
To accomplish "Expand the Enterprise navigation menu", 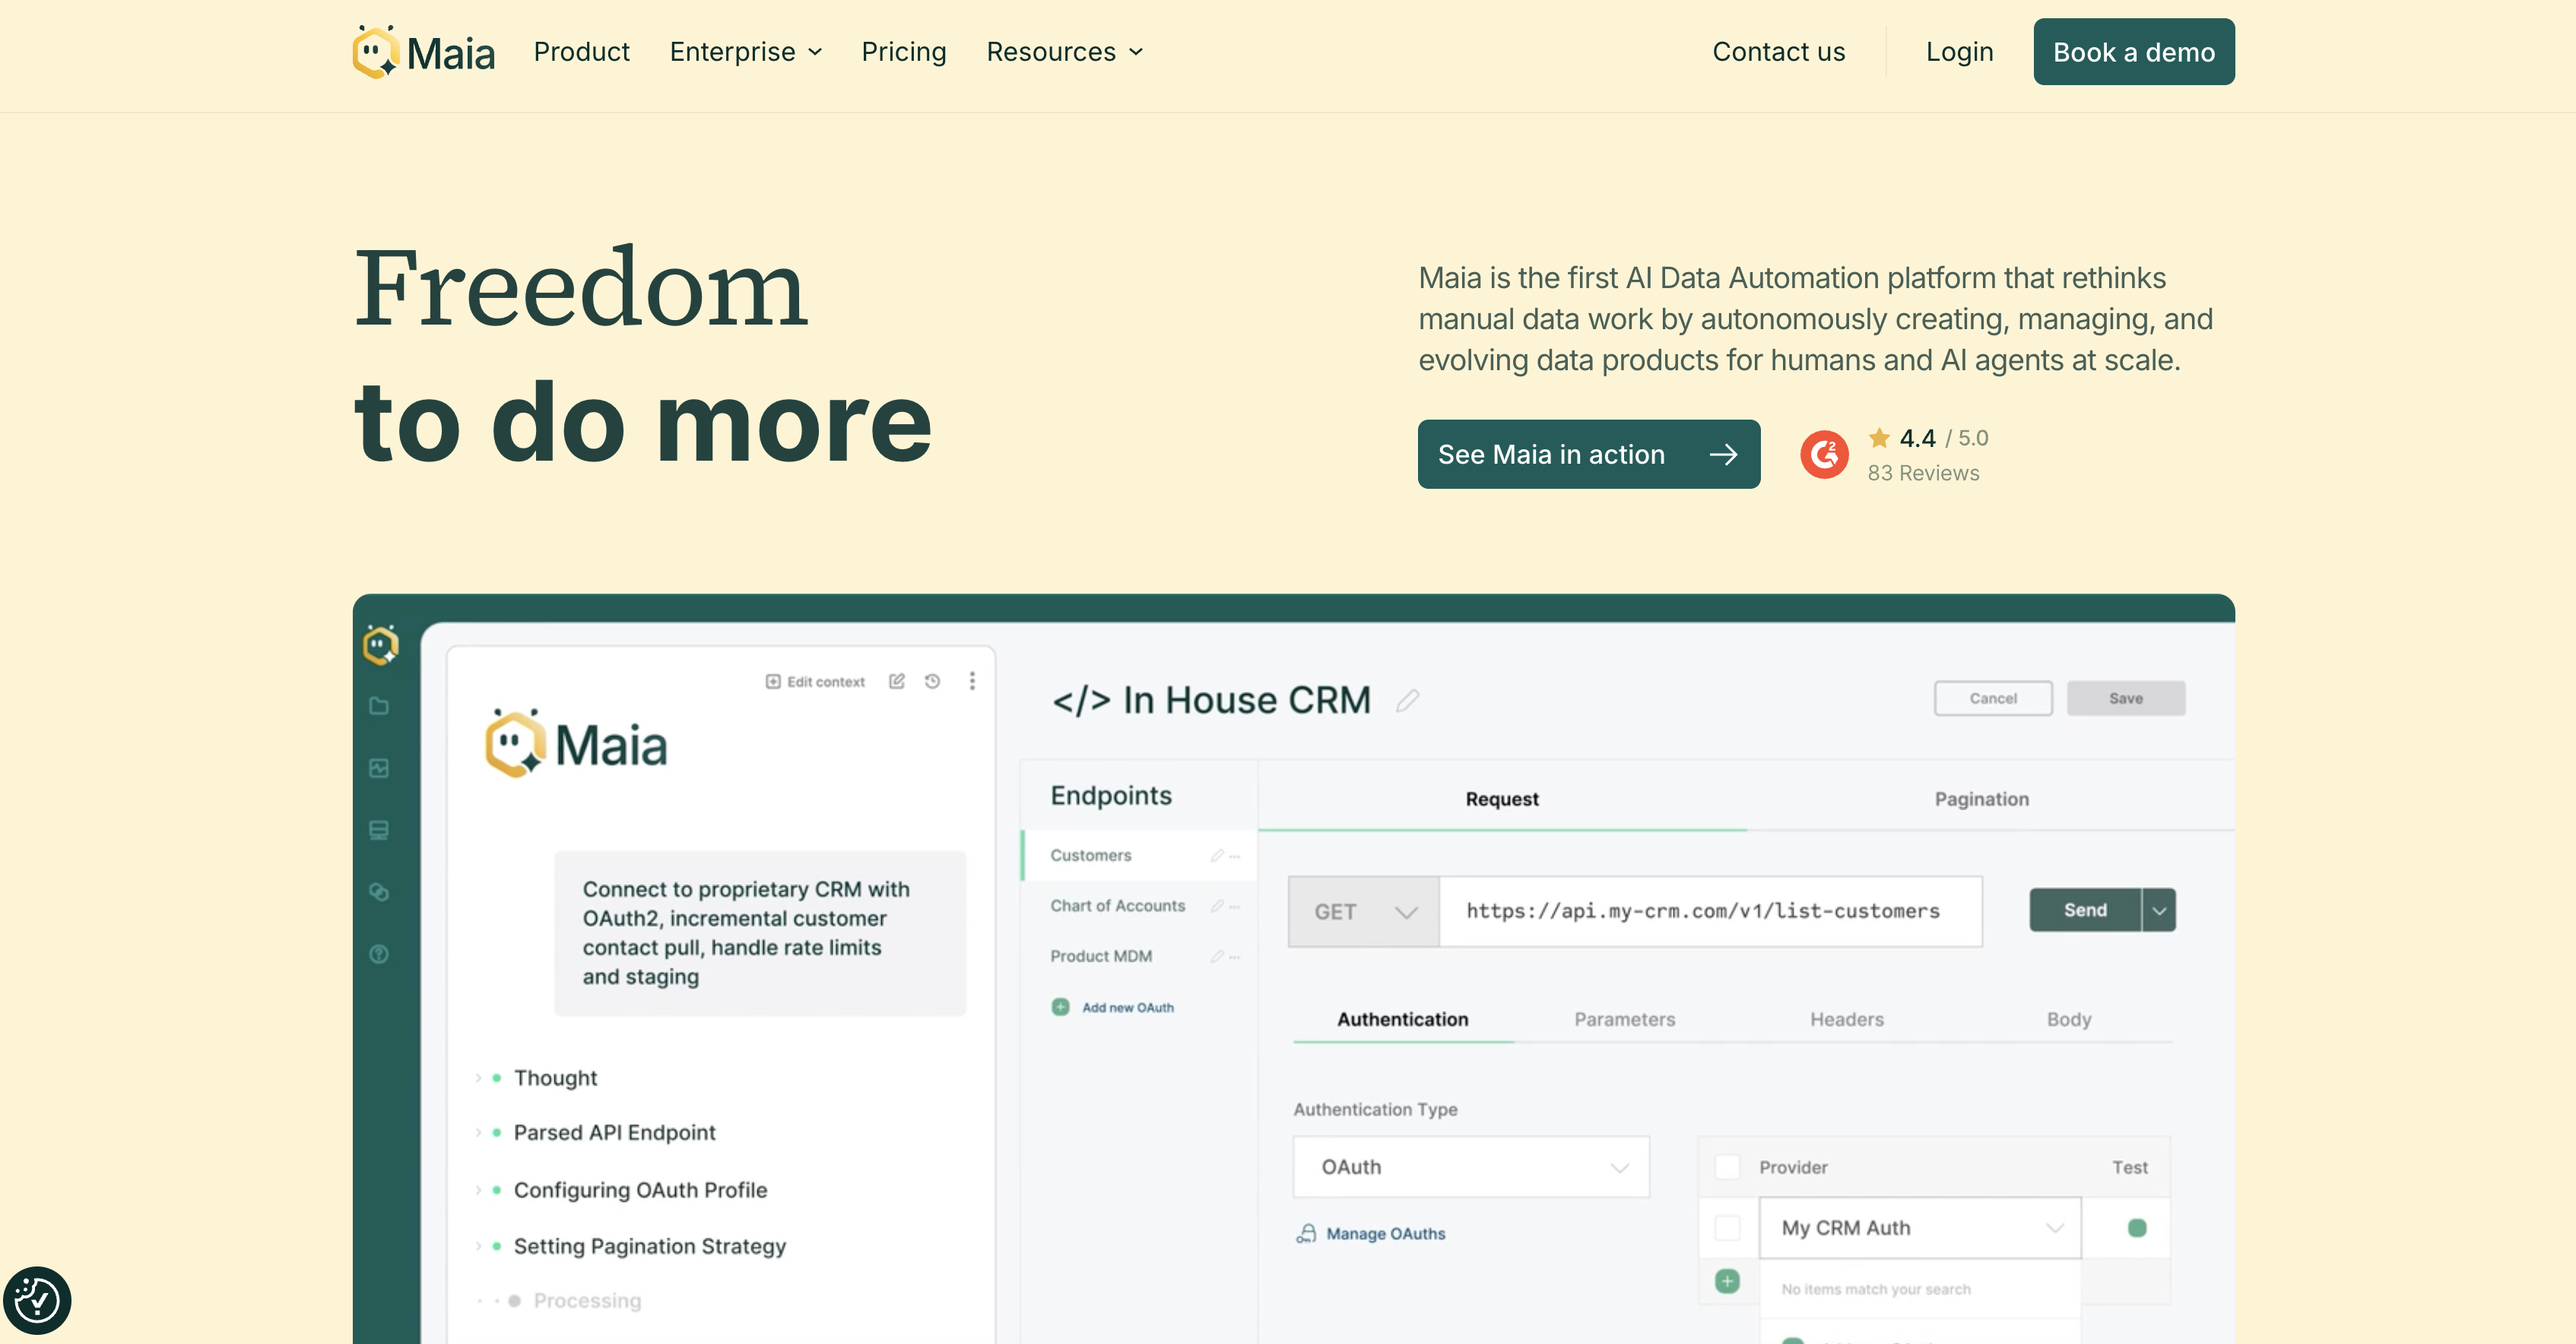I will click(746, 52).
